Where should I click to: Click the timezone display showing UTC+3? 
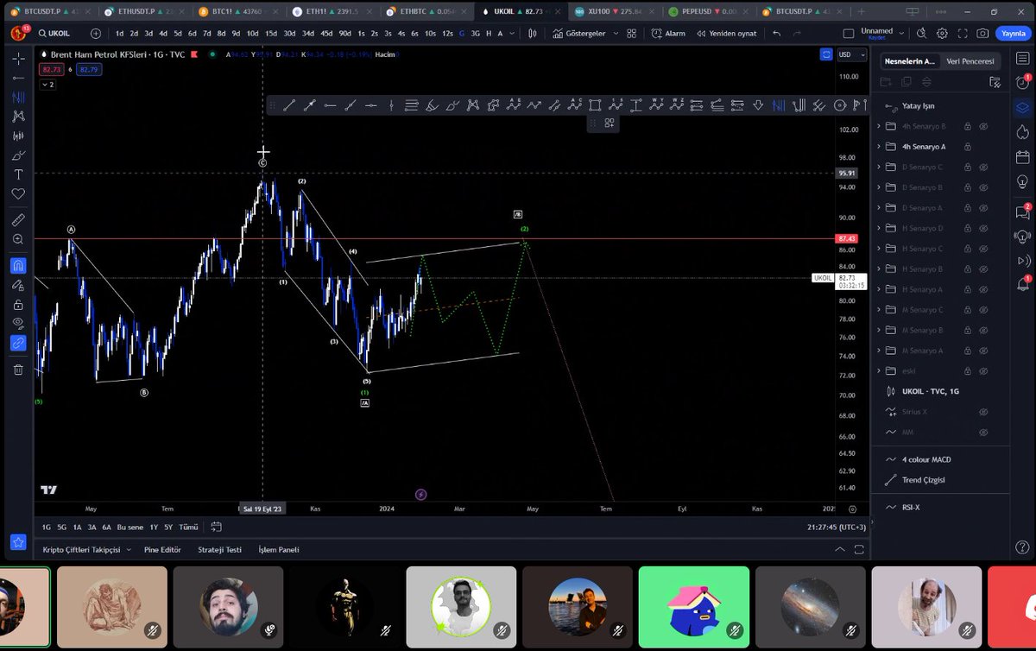[x=835, y=527]
